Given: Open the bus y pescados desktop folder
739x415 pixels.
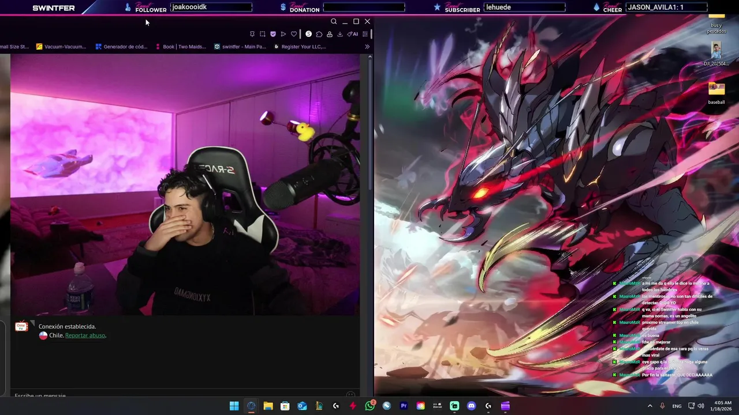Looking at the screenshot, I should (x=716, y=23).
